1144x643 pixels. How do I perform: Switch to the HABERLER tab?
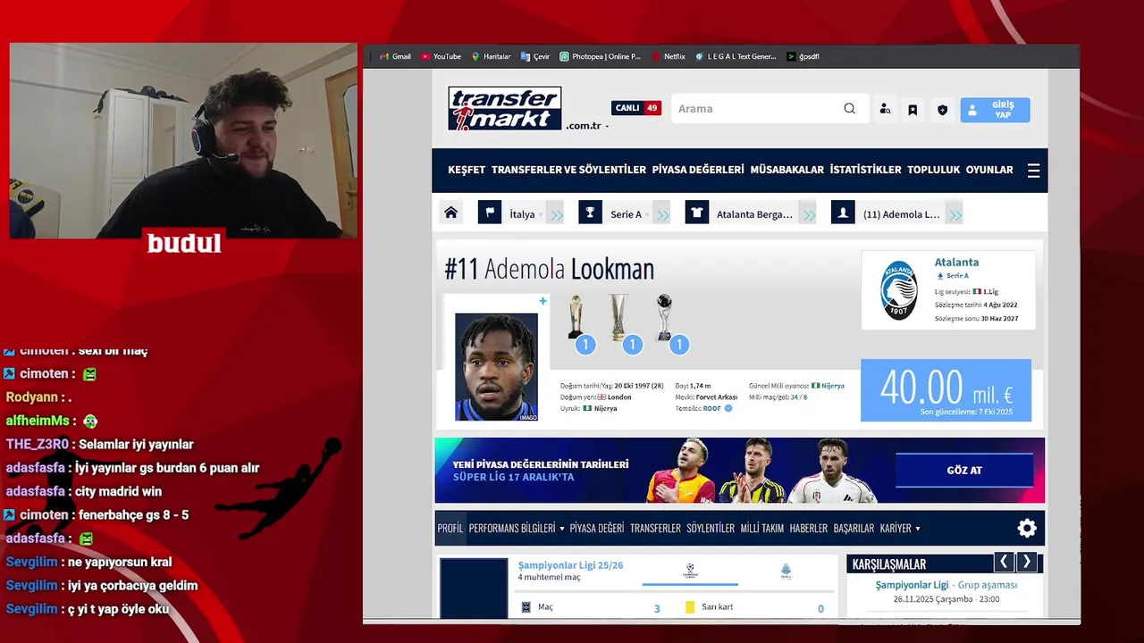point(809,529)
